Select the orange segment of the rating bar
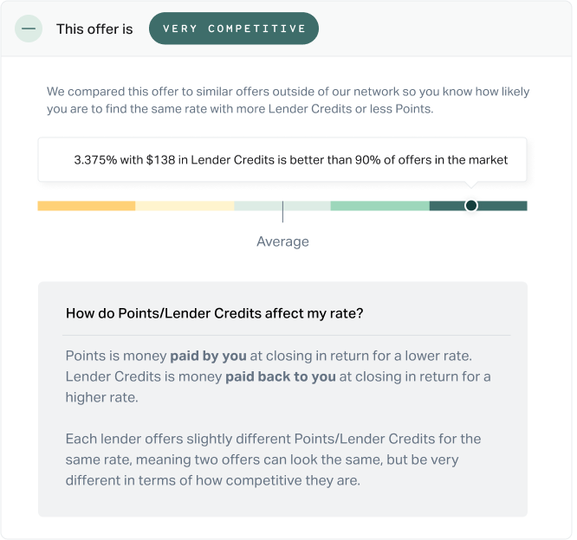 tap(87, 206)
